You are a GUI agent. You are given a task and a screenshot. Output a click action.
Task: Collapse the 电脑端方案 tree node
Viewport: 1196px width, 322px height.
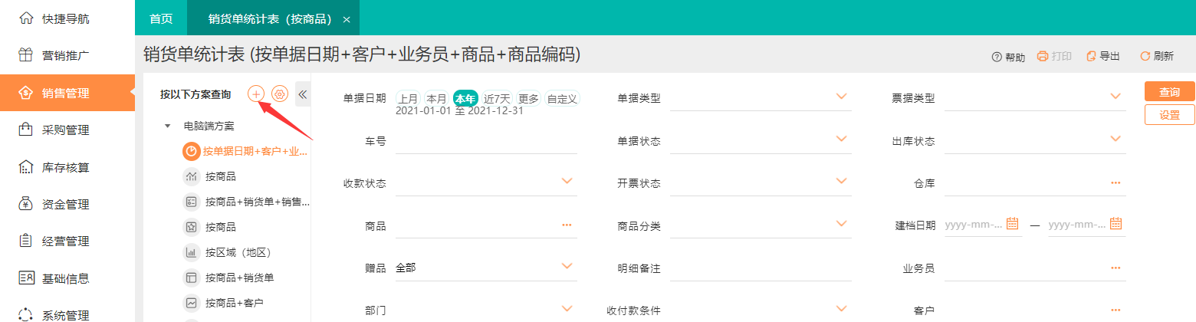[x=168, y=125]
